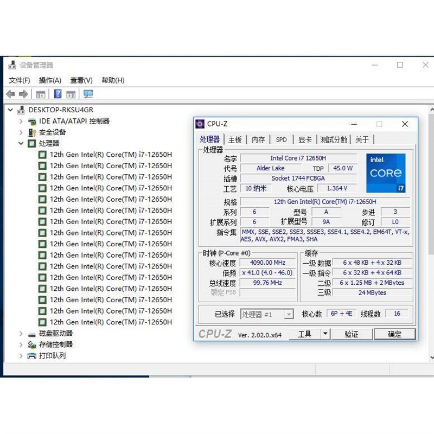The height and width of the screenshot is (434, 434).
Task: Open the blue Help question-mark toolbar icon
Action: pos(58,94)
